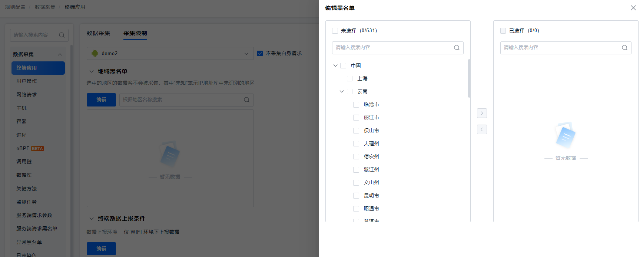Screen dimensions: 643x257
Task: Click the move-right transfer arrow button
Action: coord(482,113)
